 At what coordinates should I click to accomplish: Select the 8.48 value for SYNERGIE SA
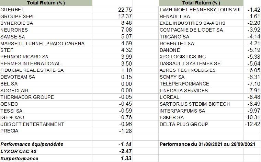point(126,23)
